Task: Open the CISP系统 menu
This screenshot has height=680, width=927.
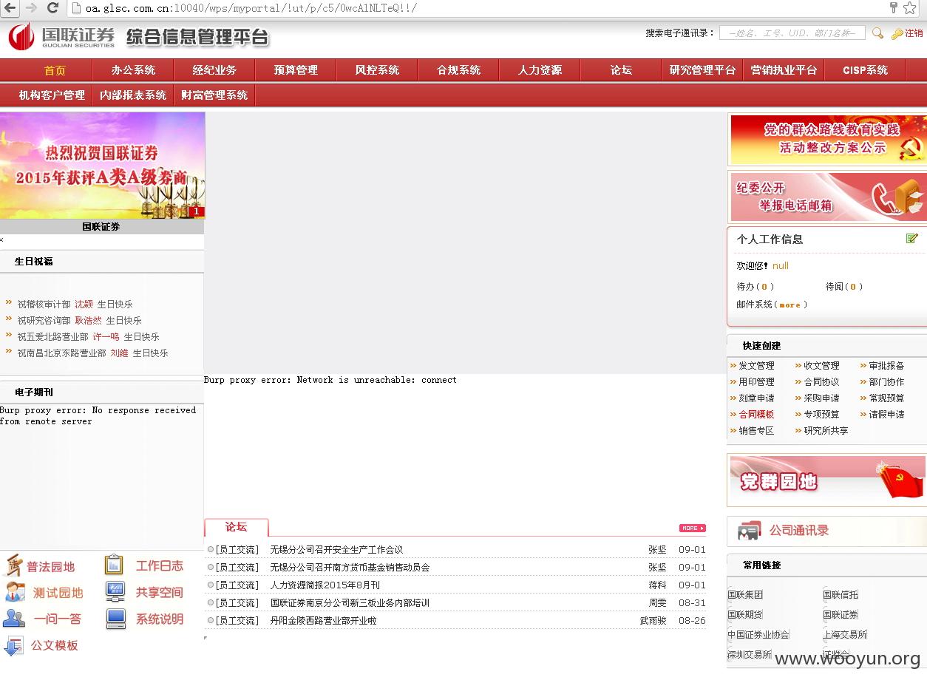Action: pos(865,70)
